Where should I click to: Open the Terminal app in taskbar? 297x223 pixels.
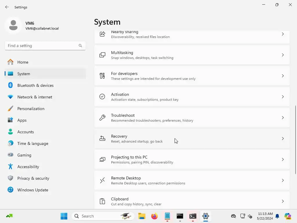193,216
